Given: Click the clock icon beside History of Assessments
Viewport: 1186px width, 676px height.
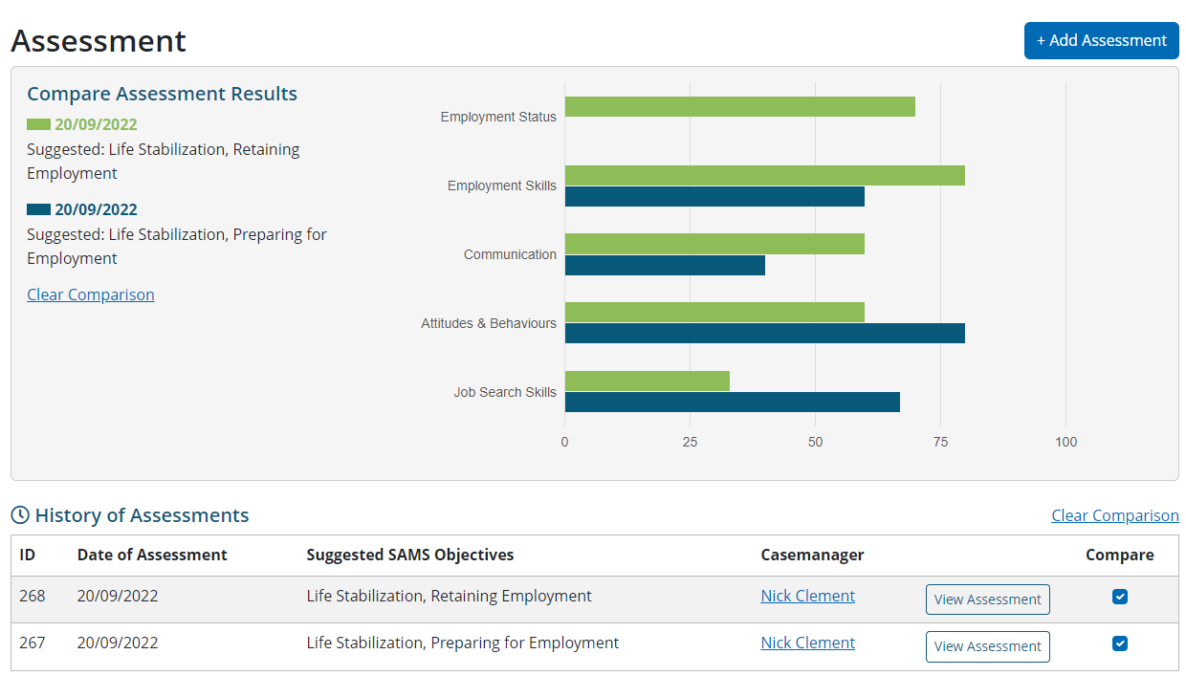Looking at the screenshot, I should pos(20,515).
